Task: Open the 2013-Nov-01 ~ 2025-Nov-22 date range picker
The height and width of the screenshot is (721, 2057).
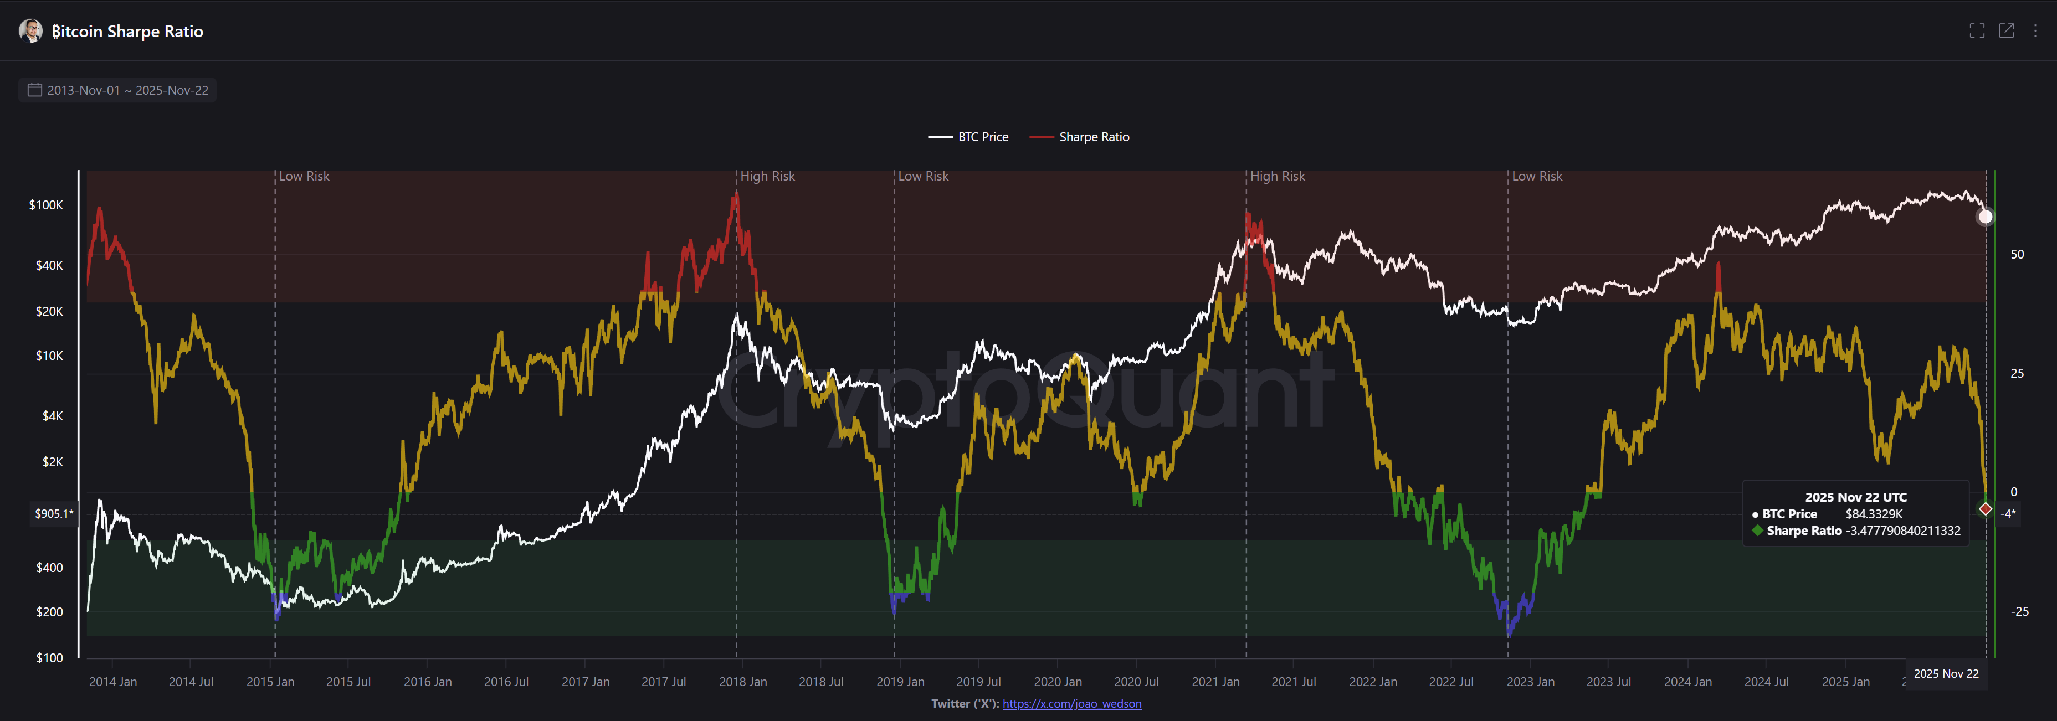Action: point(127,90)
